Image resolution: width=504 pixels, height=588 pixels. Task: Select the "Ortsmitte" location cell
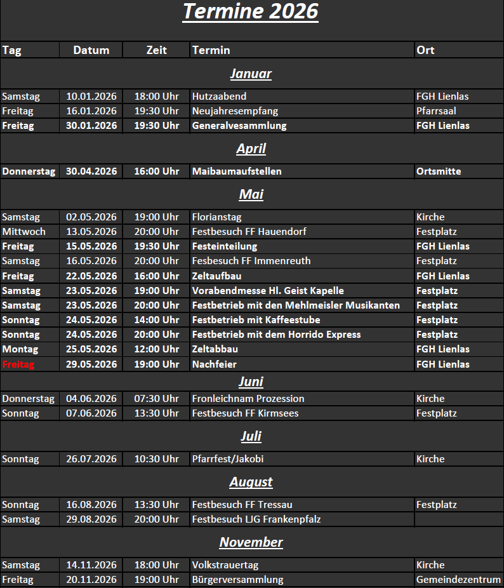coord(439,171)
